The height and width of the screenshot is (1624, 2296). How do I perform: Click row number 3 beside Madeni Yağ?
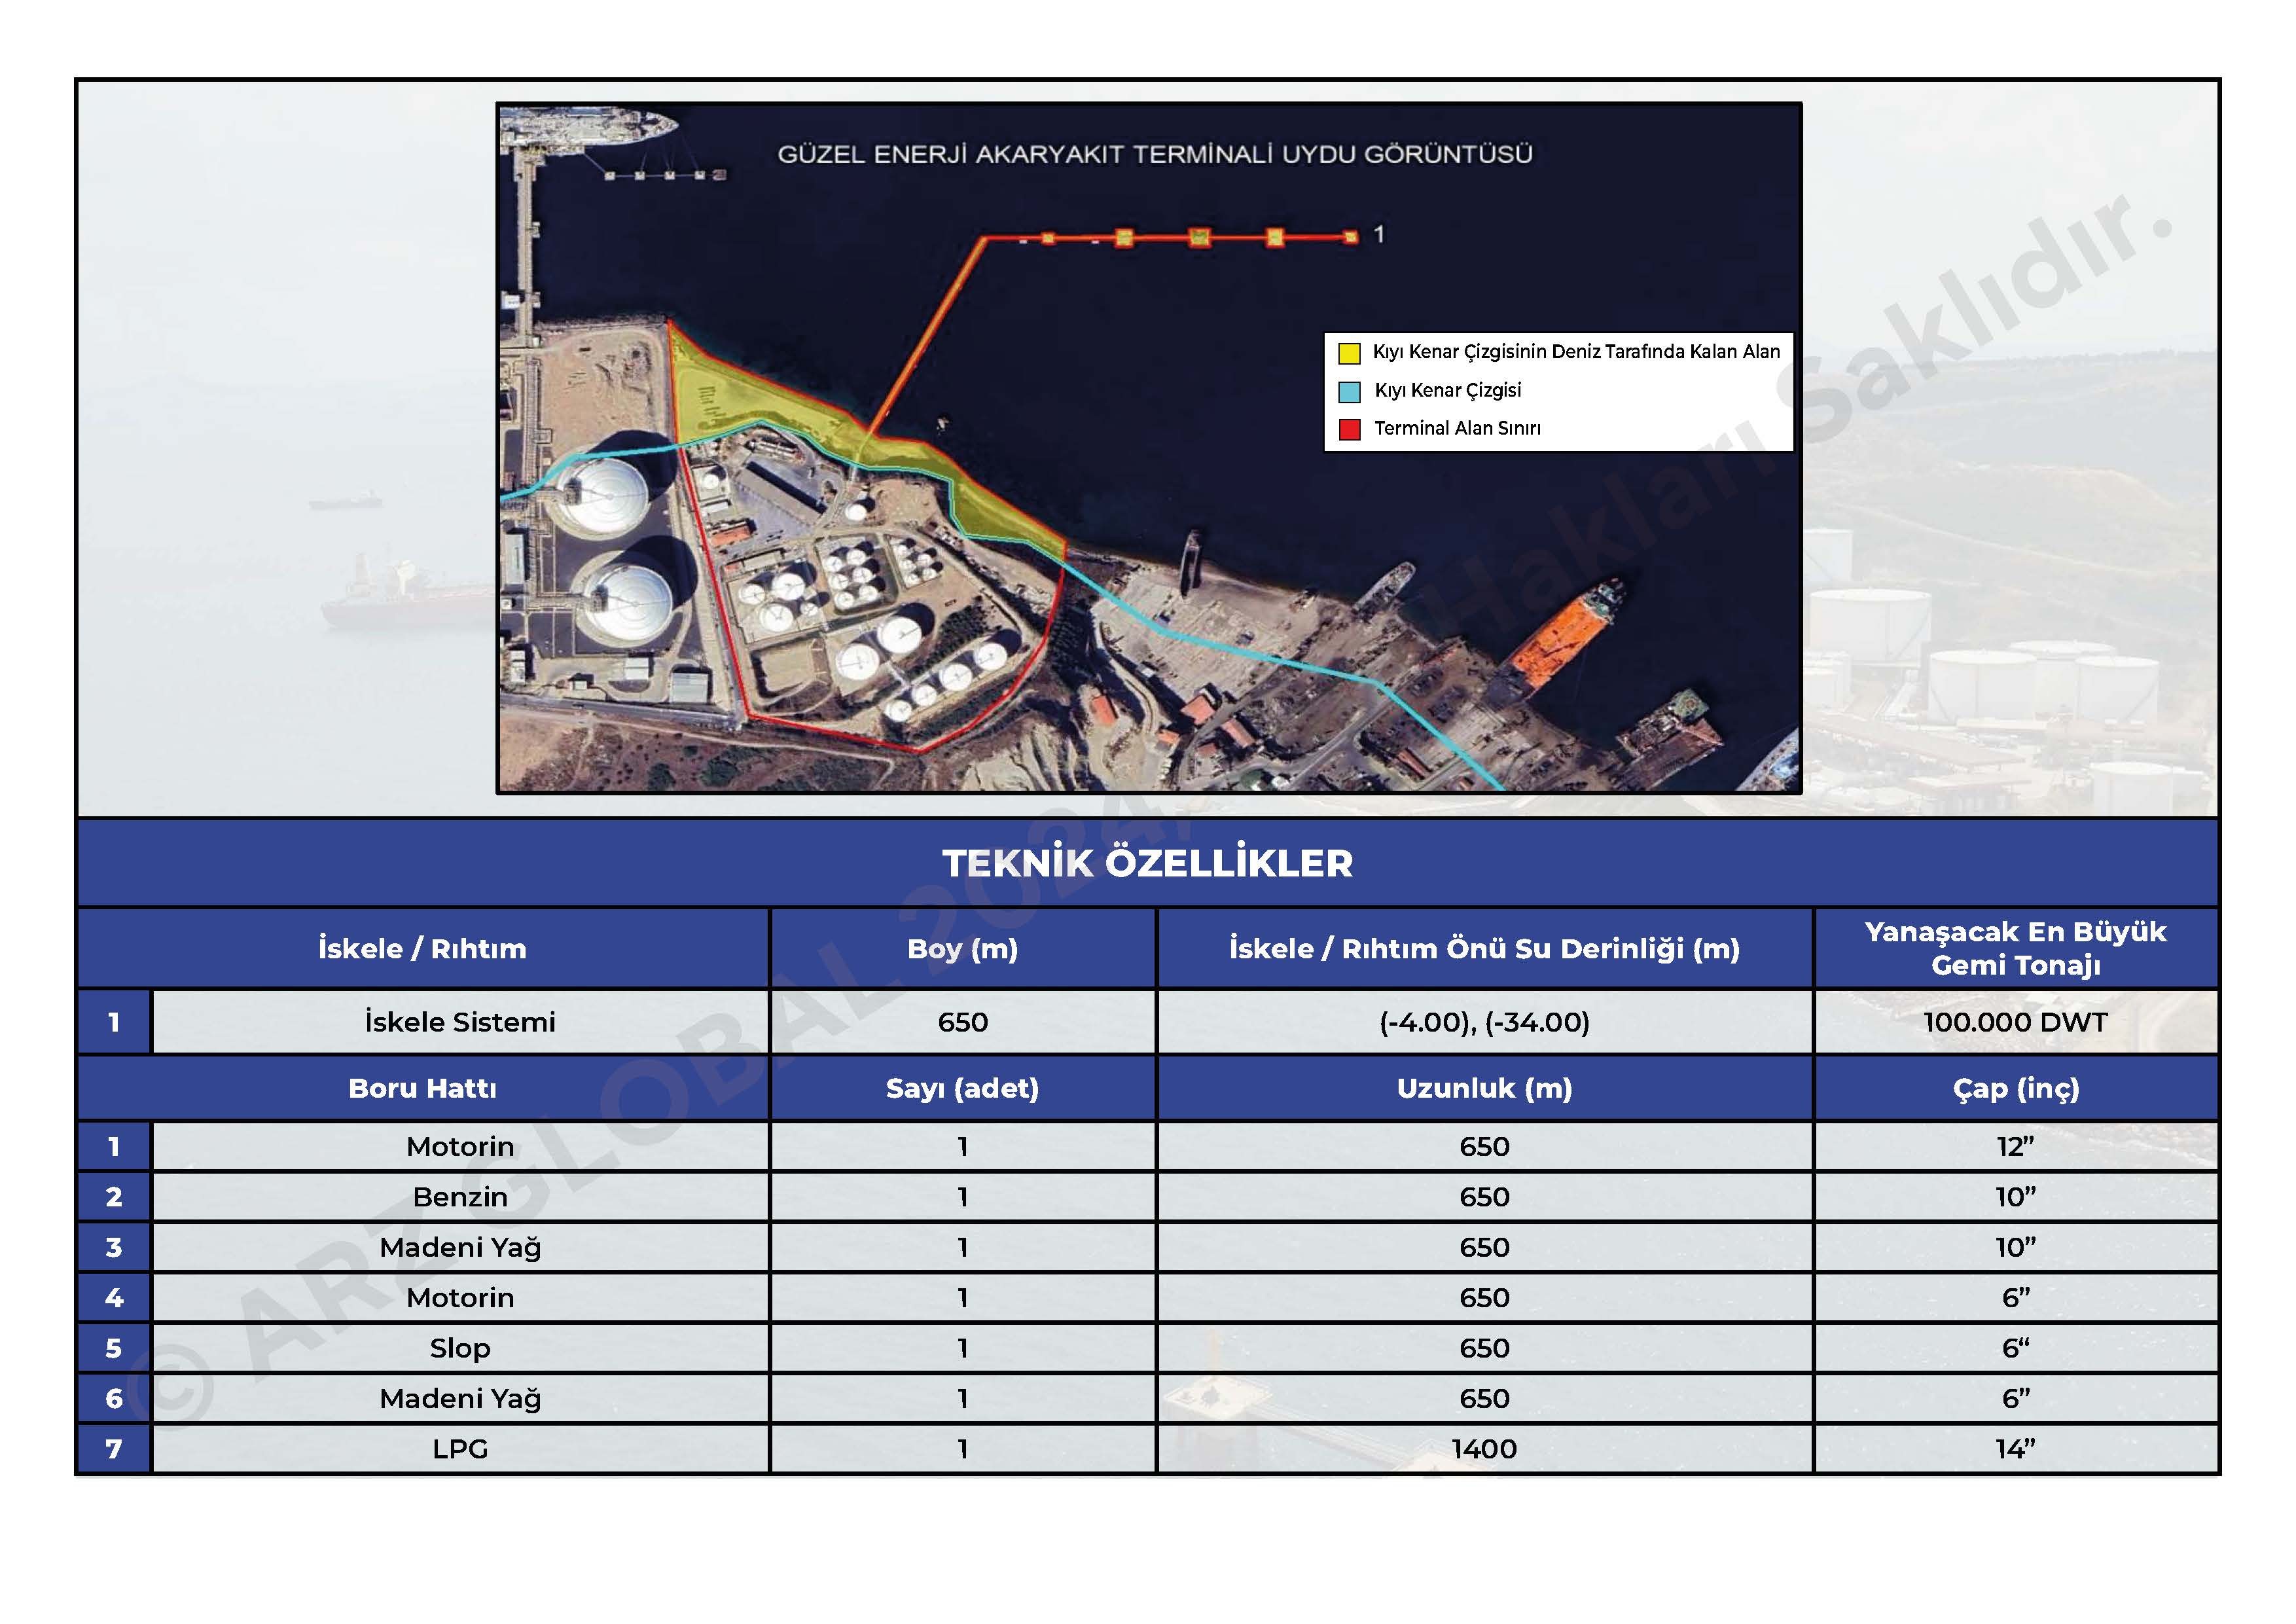114,1247
